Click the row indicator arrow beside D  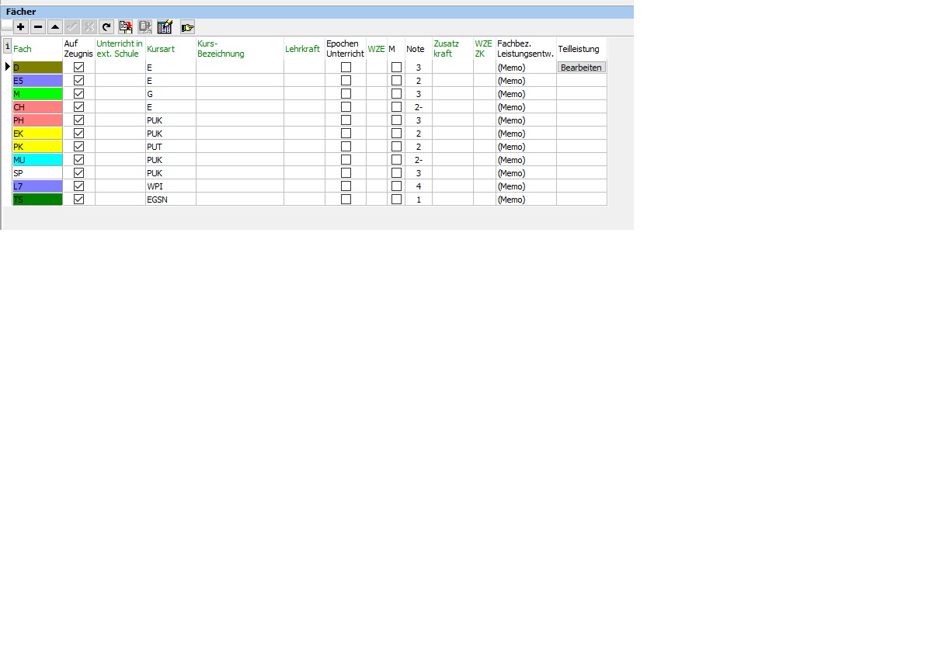(7, 67)
